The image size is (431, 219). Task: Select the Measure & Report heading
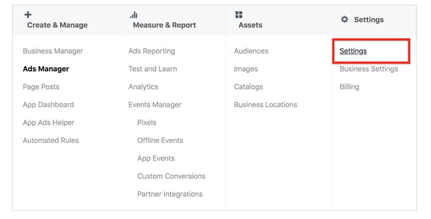pos(165,25)
